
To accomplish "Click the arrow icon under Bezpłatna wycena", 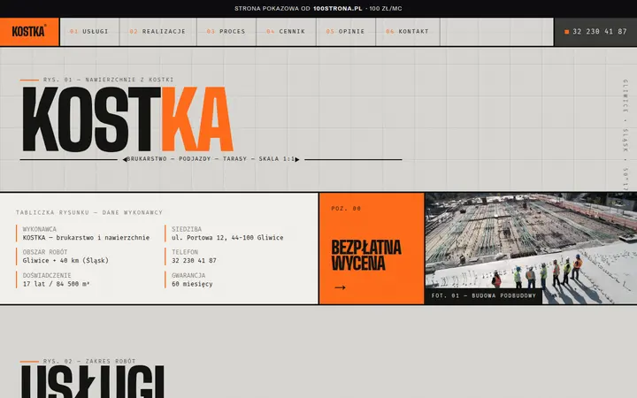I will (x=340, y=287).
